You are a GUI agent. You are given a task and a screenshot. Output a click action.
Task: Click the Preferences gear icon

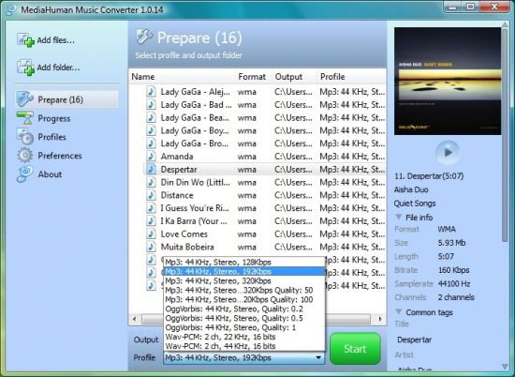[25, 156]
